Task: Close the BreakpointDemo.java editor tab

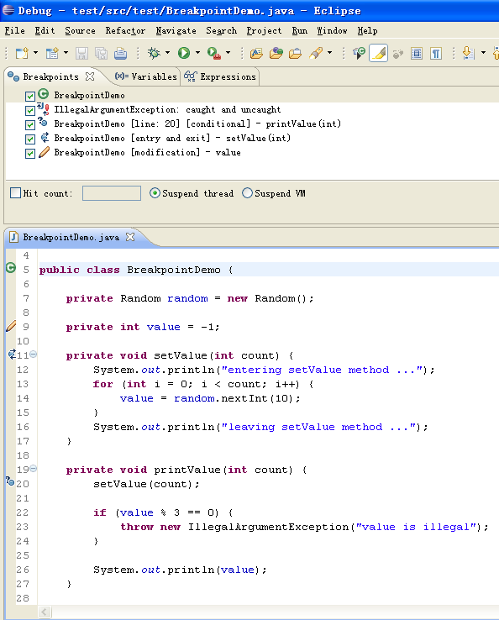Action: coord(130,237)
